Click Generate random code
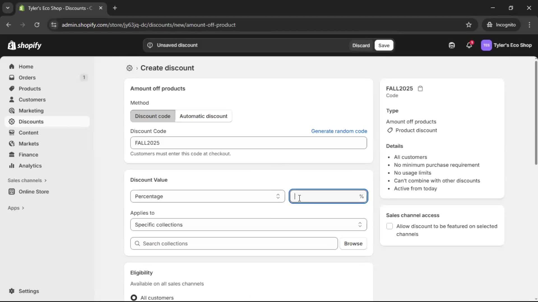538x302 pixels. (x=339, y=131)
